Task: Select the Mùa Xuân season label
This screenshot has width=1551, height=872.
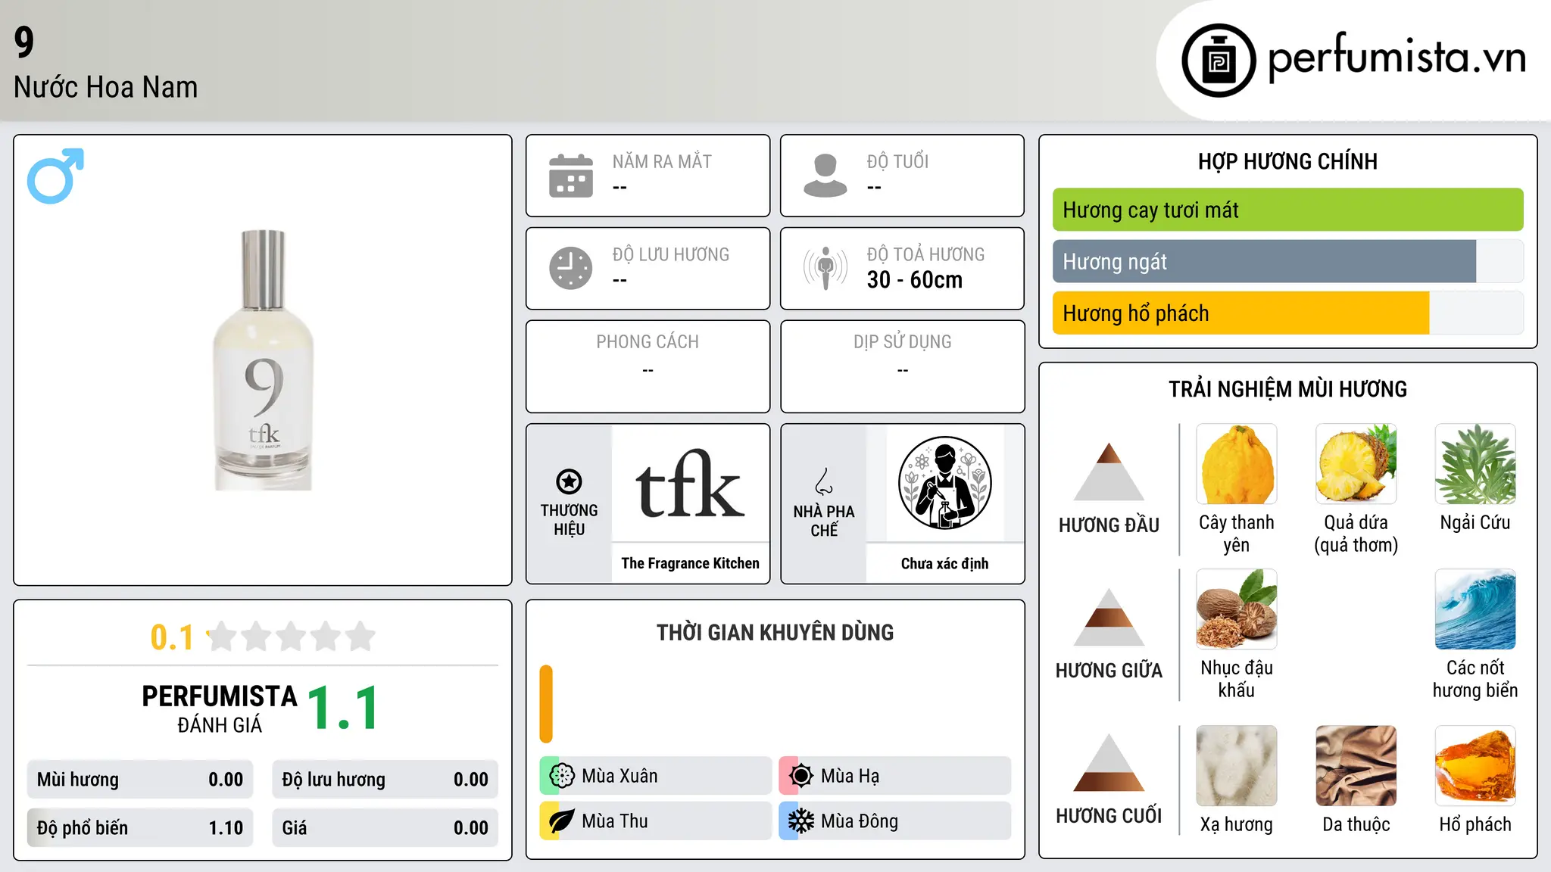Action: pyautogui.click(x=619, y=776)
